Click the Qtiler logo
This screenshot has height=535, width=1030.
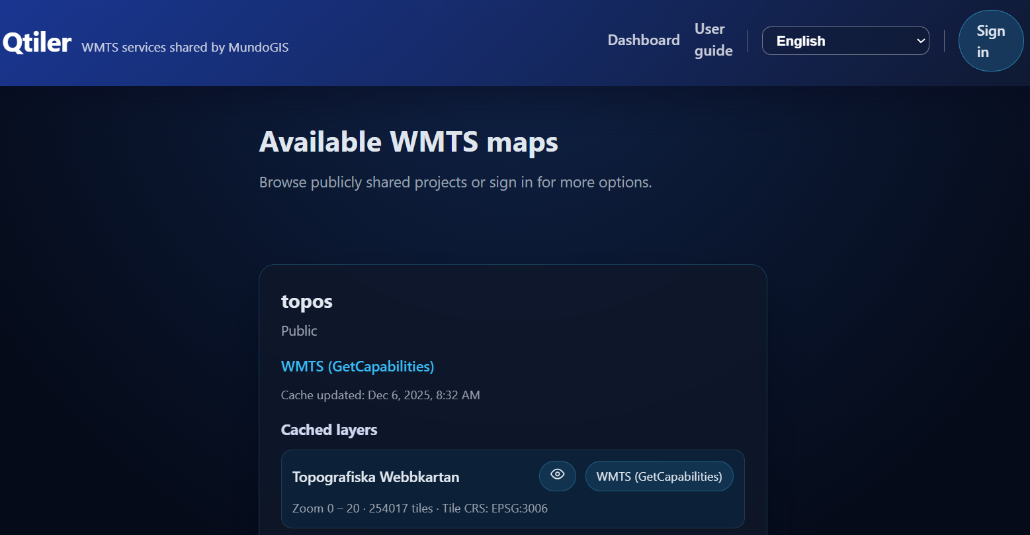point(37,43)
